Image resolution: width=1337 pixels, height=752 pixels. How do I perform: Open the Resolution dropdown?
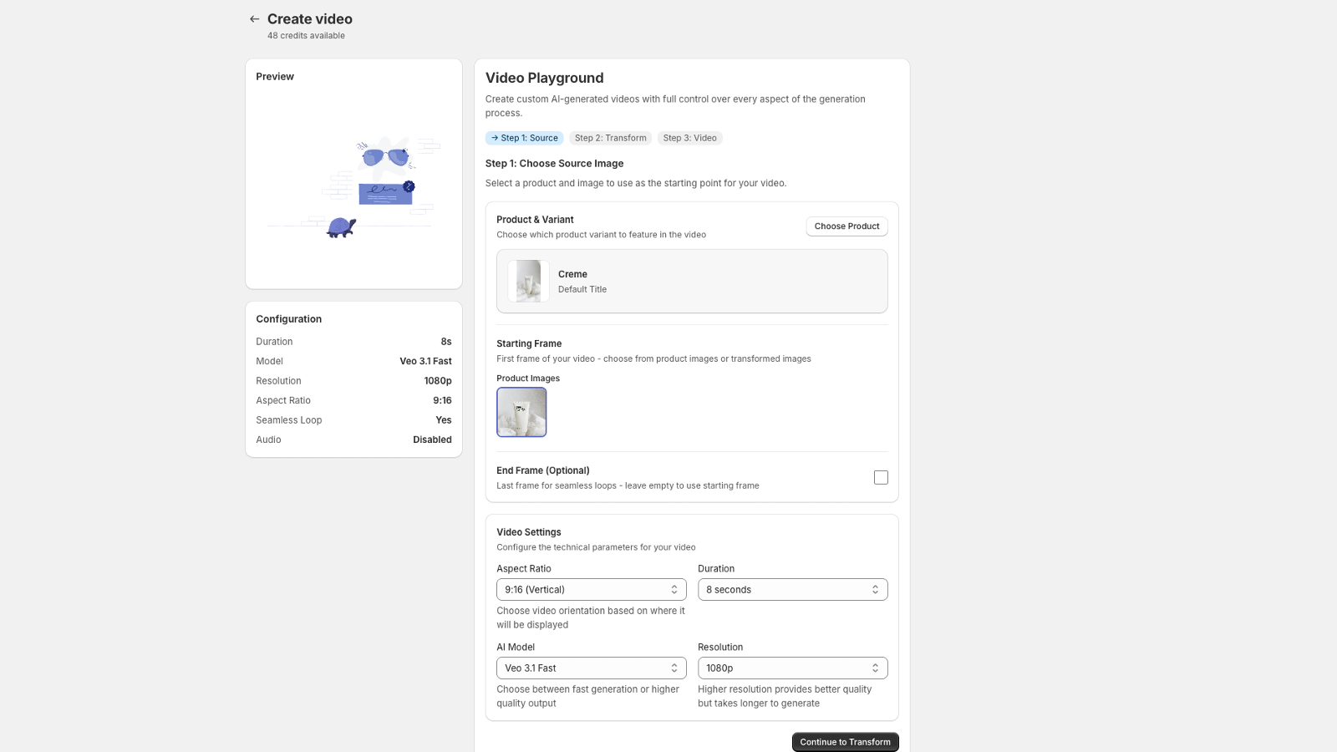pos(792,668)
